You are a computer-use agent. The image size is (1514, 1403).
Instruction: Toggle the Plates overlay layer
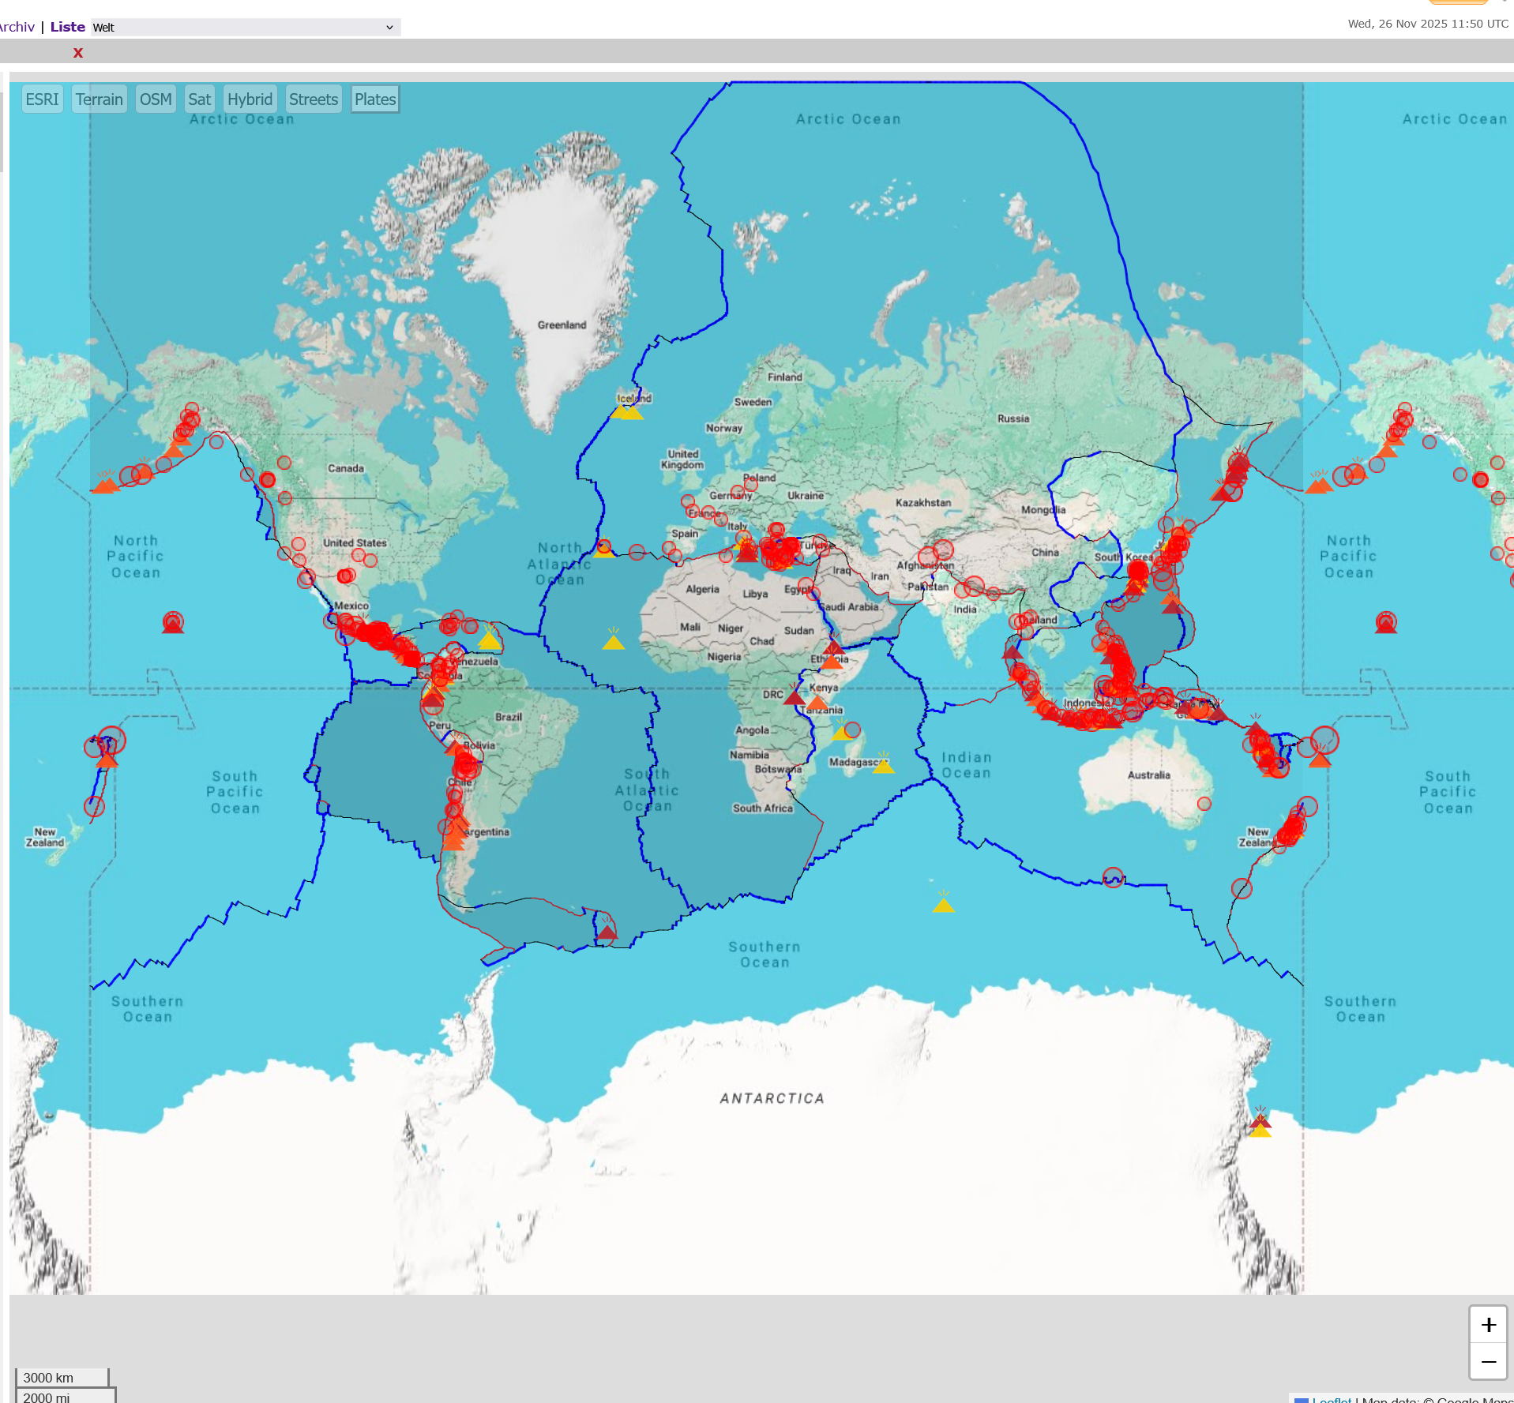pos(375,99)
